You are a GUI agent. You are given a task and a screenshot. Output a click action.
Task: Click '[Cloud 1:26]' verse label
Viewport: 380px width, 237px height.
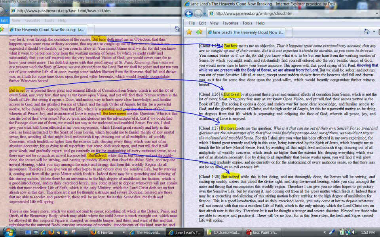click(209, 94)
